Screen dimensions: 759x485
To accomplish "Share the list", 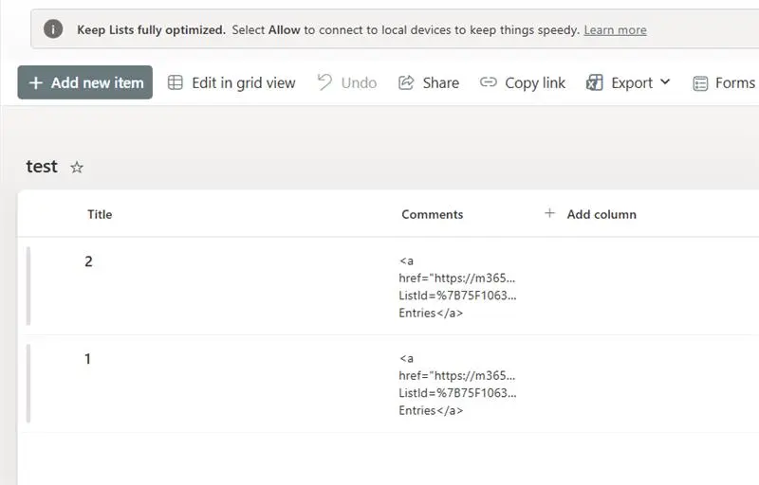I will 429,83.
